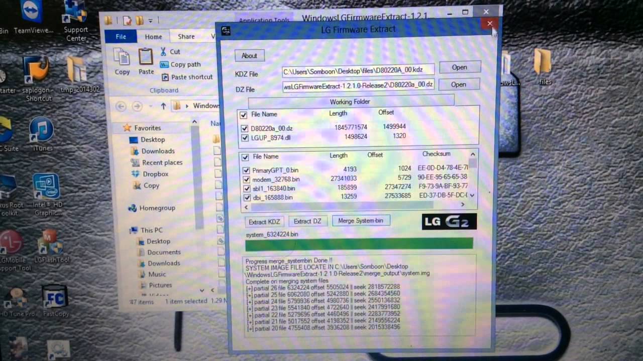Uncheck the D80220a_00.dz file checkbox
Screen dimensions: 643x361
[x=245, y=128]
